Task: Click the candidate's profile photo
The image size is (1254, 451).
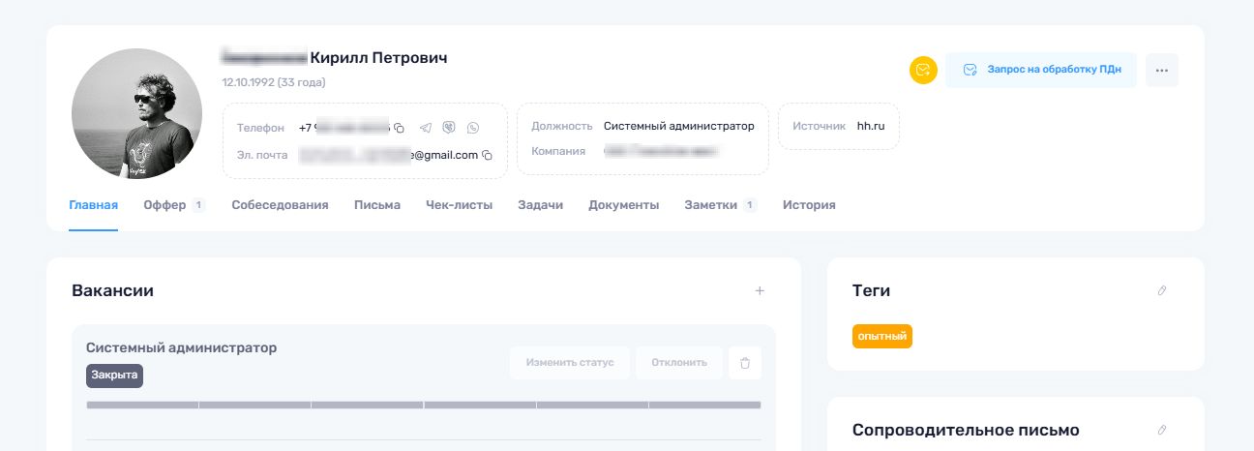Action: (x=136, y=114)
